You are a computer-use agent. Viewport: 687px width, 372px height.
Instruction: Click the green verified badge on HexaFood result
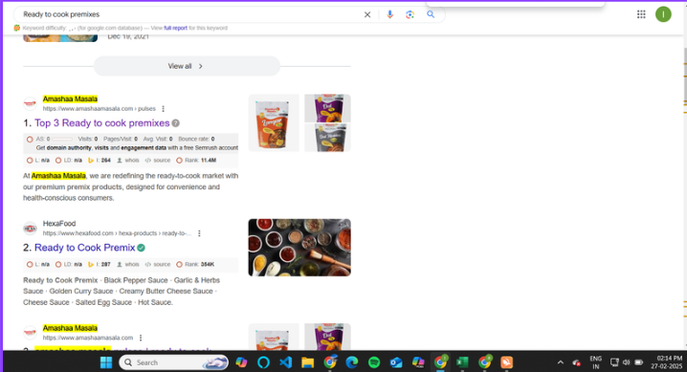(141, 248)
